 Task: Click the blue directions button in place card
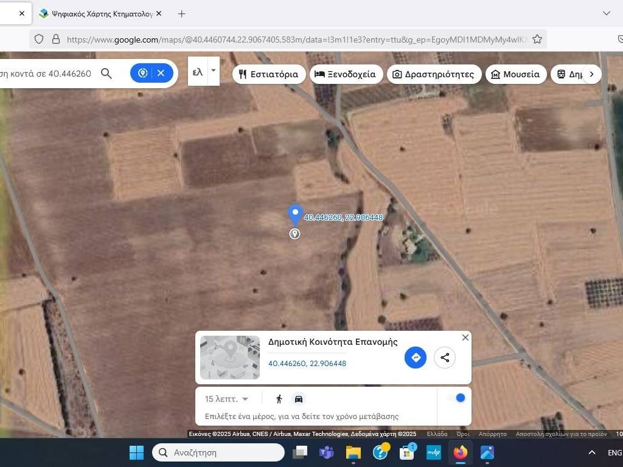click(416, 358)
